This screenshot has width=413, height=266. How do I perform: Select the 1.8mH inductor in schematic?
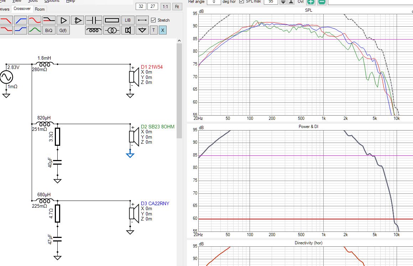click(45, 64)
